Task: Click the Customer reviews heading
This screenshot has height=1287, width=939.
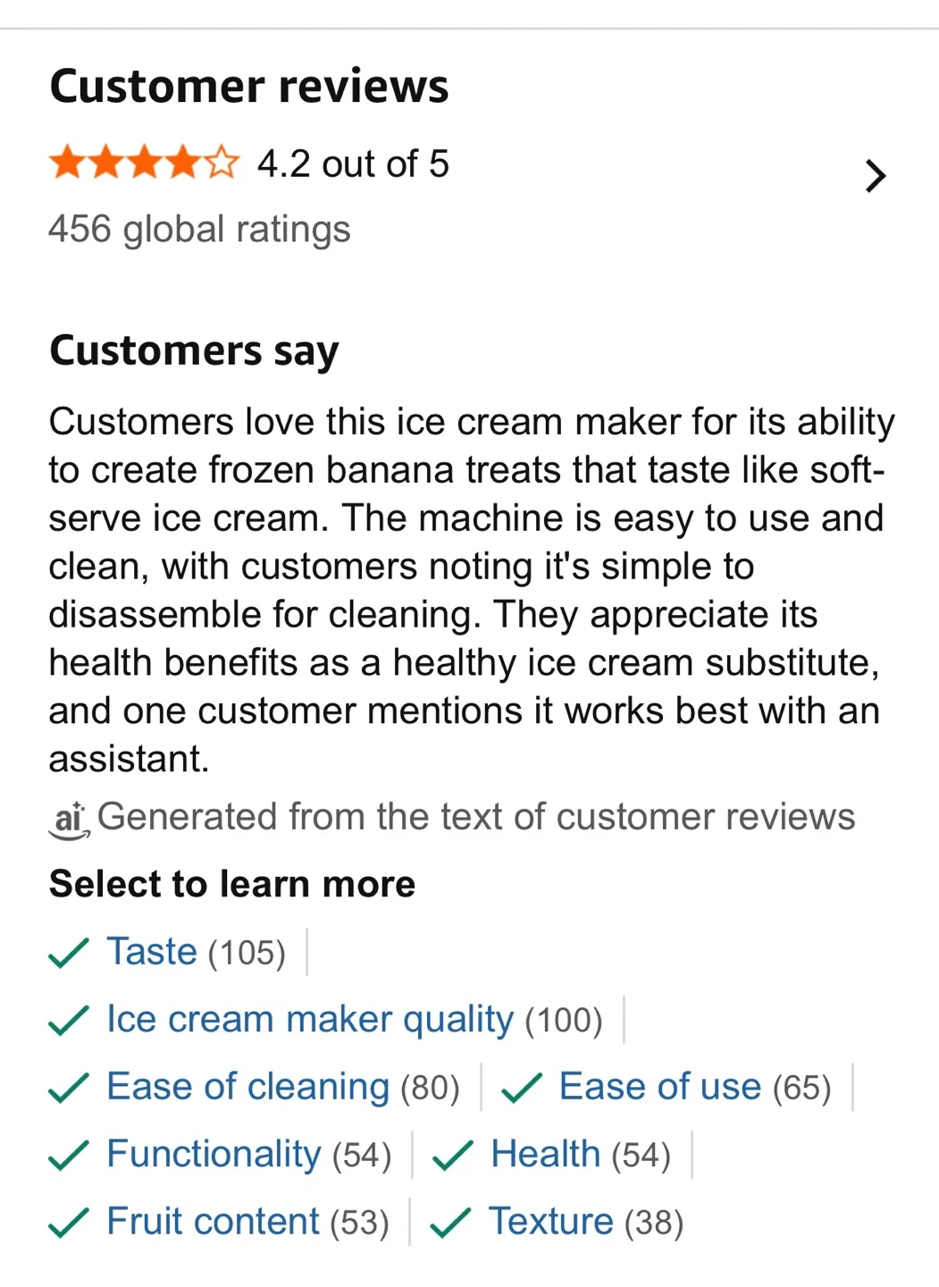Action: tap(249, 87)
